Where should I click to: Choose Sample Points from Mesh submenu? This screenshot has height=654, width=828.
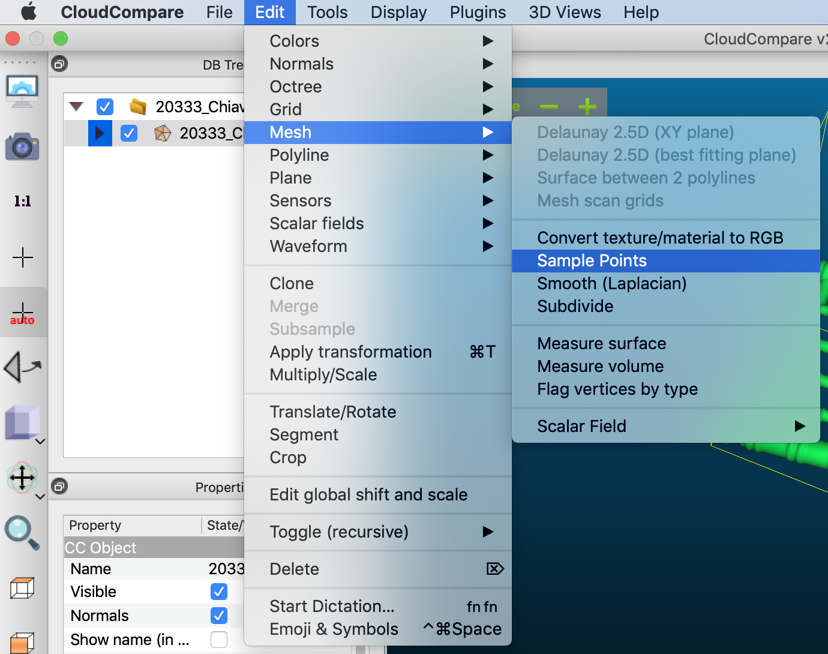coord(666,260)
